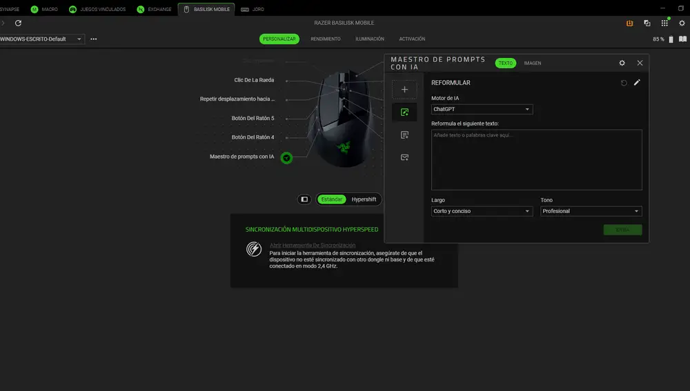This screenshot has height=391, width=690.
Task: Open the user guide book icon
Action: pyautogui.click(x=682, y=39)
